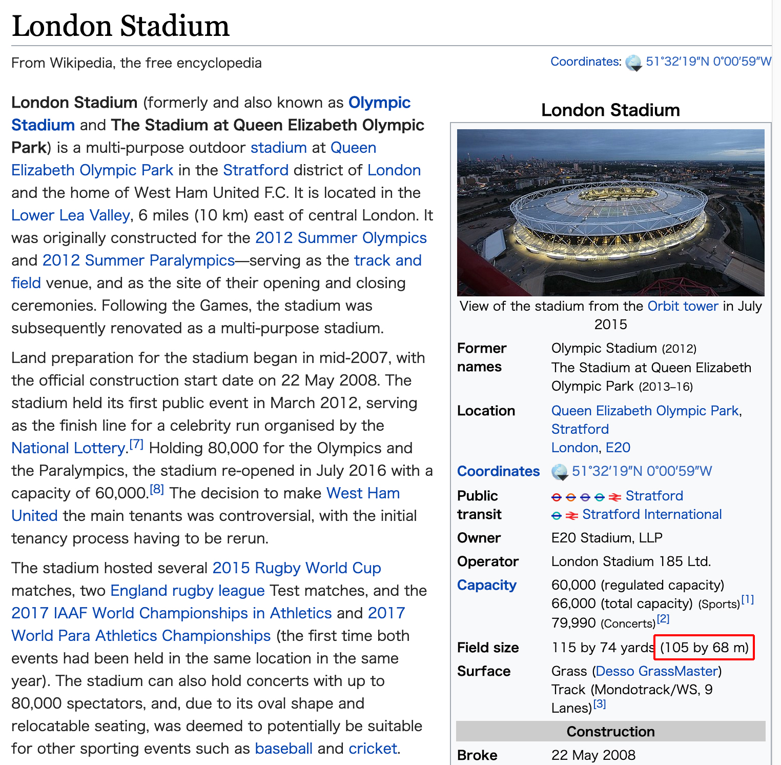The width and height of the screenshot is (781, 765).
Task: Click the National Rail icon by Stratford International
Action: tap(571, 515)
